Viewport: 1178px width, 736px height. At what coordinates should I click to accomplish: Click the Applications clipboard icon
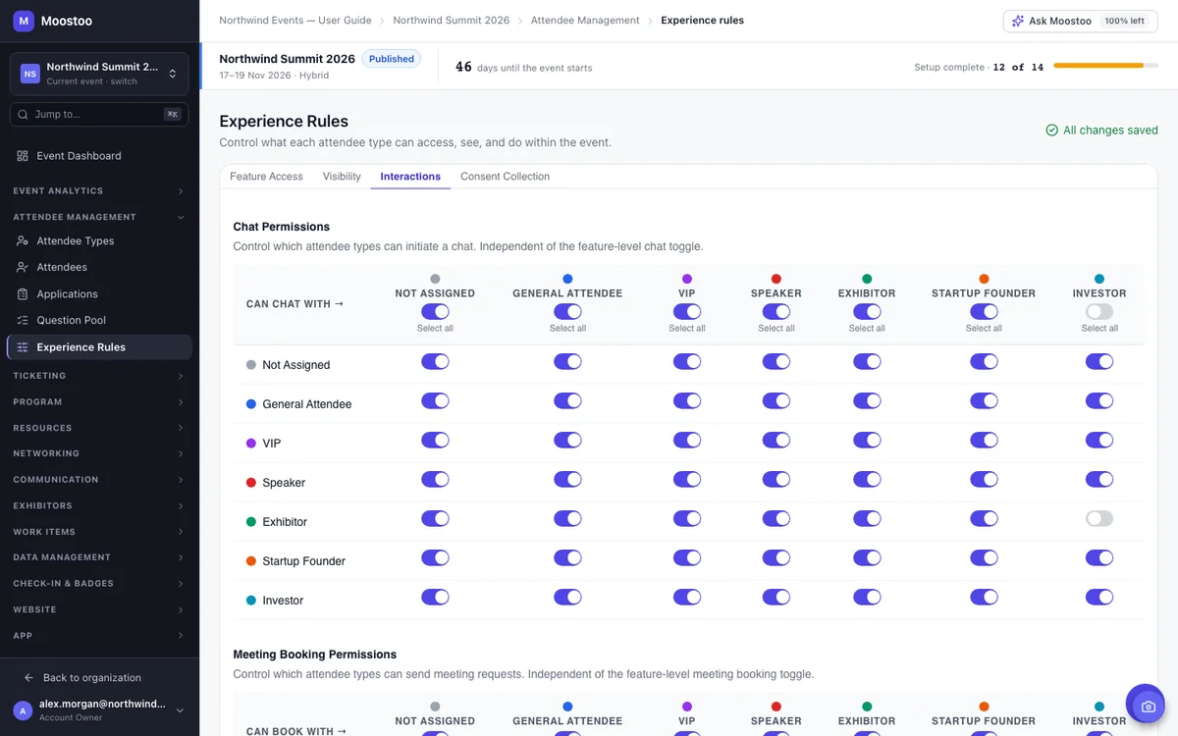pos(23,293)
